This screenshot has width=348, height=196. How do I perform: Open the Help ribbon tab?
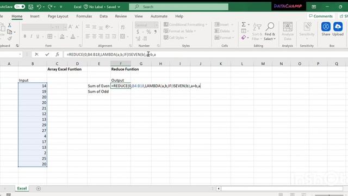coord(179,16)
